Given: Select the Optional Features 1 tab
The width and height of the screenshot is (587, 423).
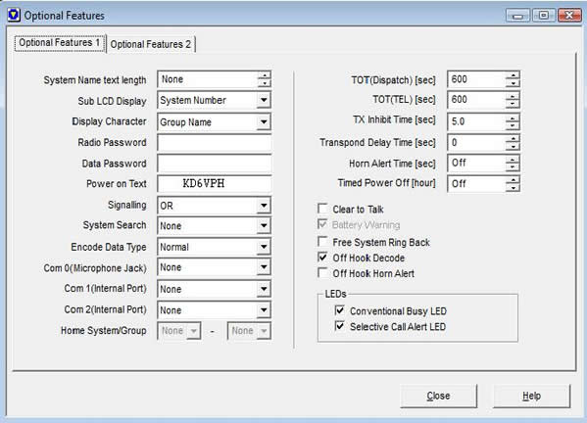Looking at the screenshot, I should tap(60, 43).
